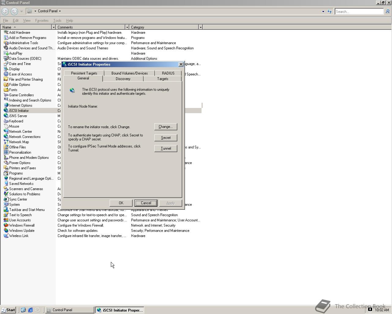Click the Start button

[8, 310]
